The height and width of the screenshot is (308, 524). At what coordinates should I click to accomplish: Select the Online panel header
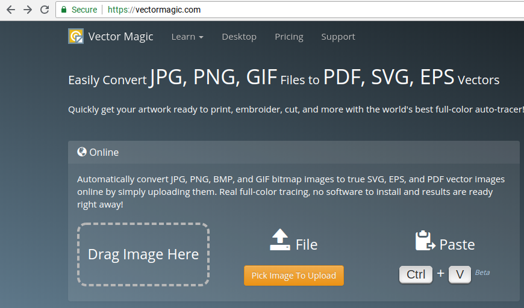pos(293,152)
